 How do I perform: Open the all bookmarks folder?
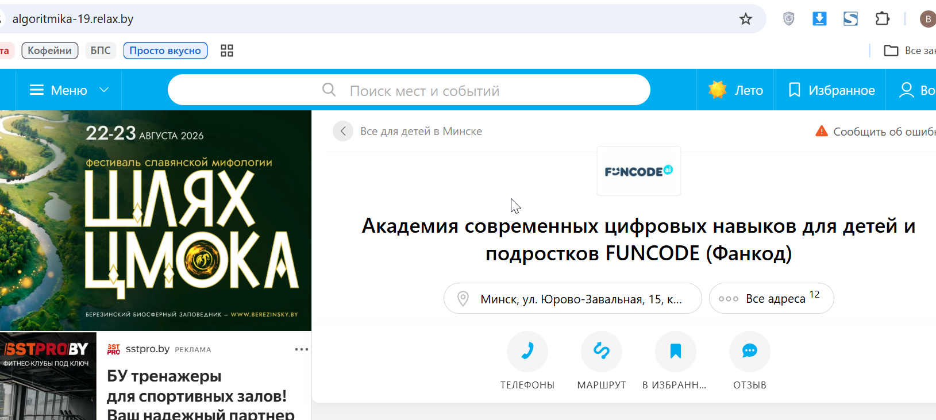pos(910,51)
